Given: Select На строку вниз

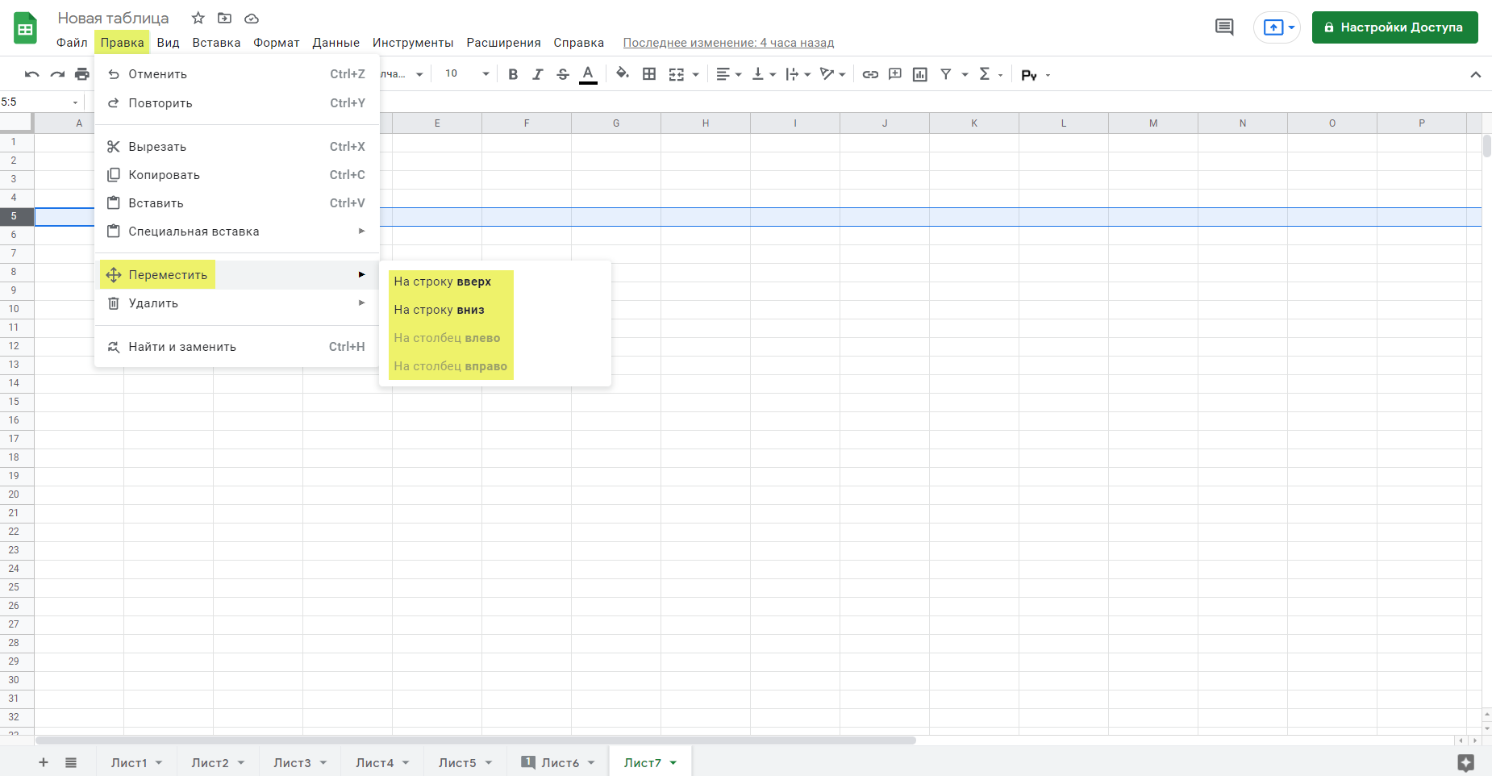Looking at the screenshot, I should [495, 310].
